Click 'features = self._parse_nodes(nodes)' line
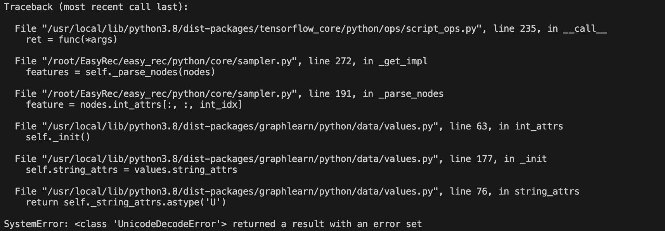Screen dimensions: 665x231 click(x=120, y=72)
